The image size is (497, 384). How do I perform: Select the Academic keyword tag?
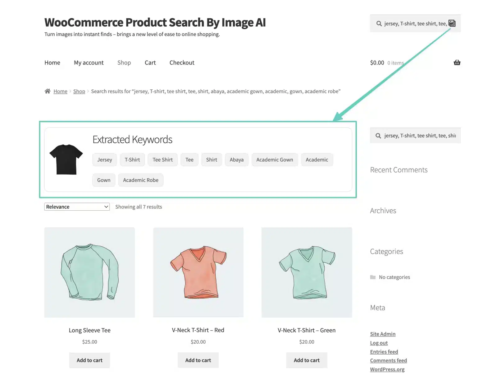(317, 160)
